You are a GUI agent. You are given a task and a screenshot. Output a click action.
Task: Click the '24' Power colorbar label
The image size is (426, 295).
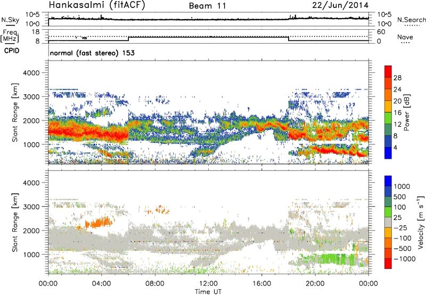(x=397, y=89)
